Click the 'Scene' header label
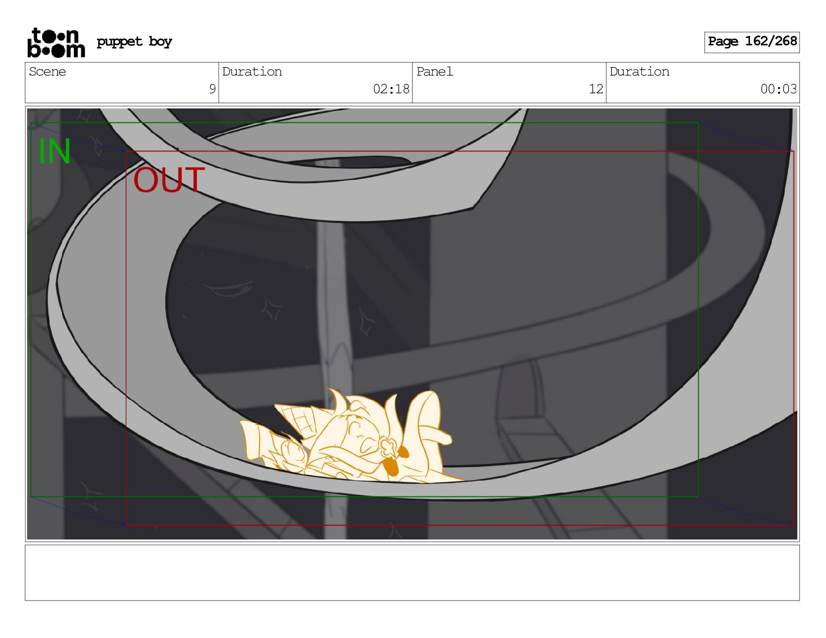The width and height of the screenshot is (826, 638). click(47, 71)
